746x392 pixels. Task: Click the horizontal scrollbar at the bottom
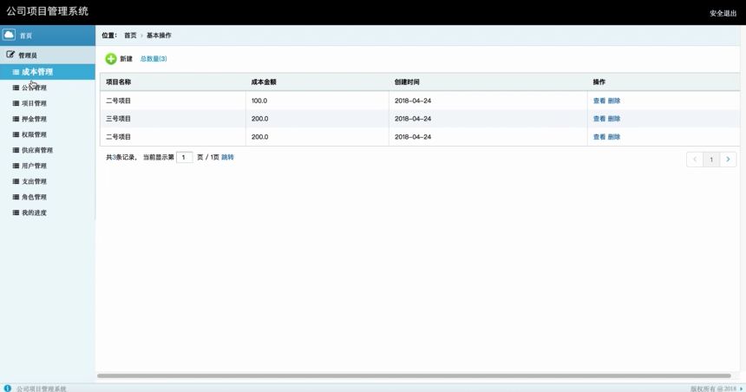(414, 376)
